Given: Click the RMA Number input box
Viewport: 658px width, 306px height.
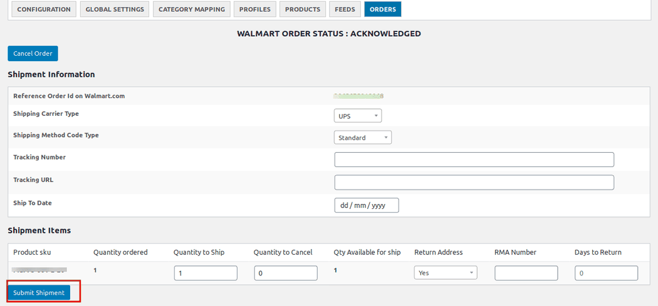Looking at the screenshot, I should pyautogui.click(x=526, y=273).
